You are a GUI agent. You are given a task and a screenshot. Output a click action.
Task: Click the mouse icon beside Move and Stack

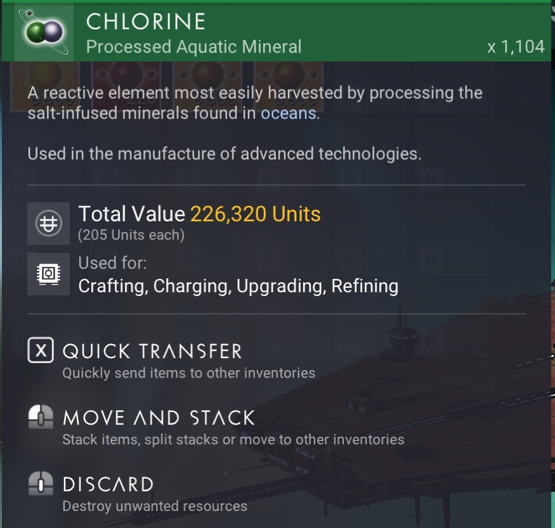(41, 416)
